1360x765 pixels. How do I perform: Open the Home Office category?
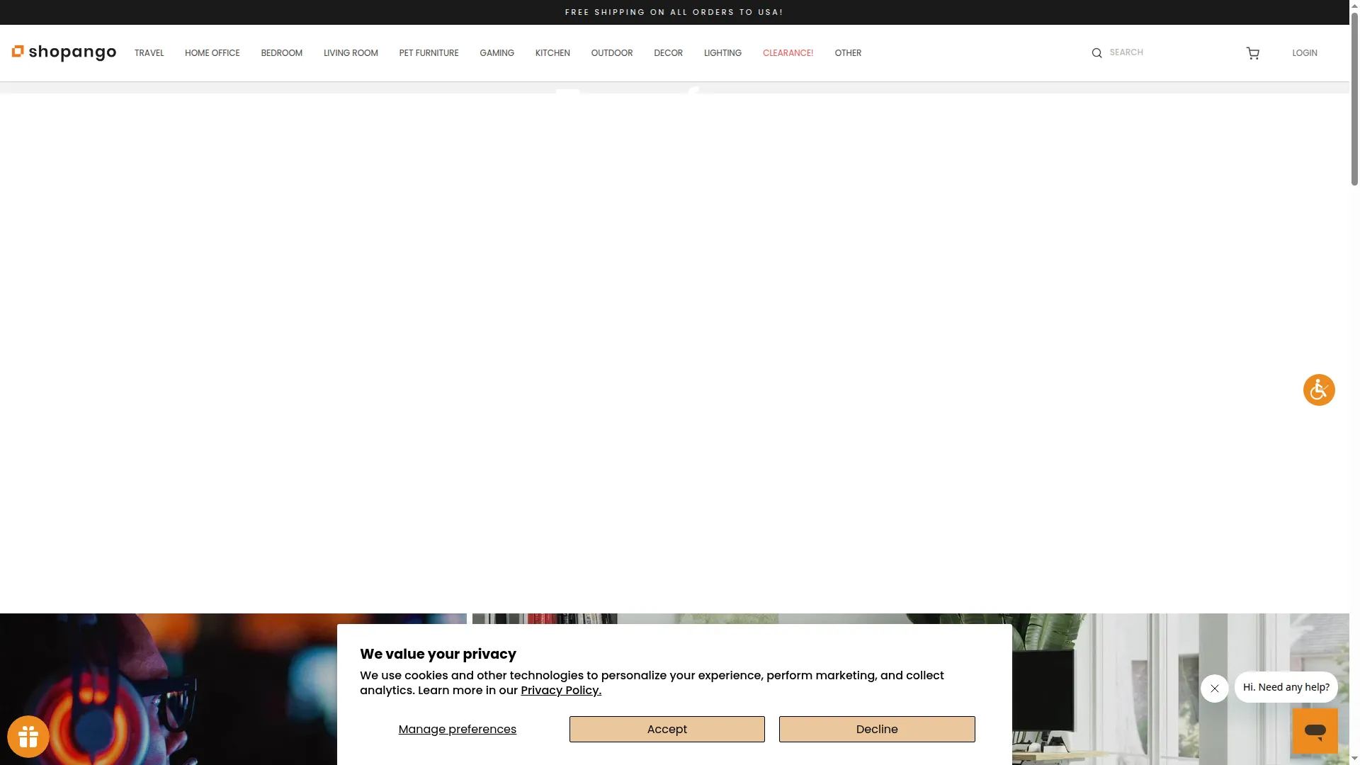pyautogui.click(x=212, y=53)
